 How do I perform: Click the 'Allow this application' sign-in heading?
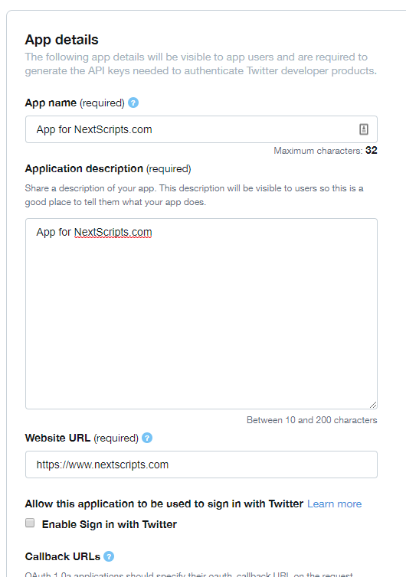165,504
